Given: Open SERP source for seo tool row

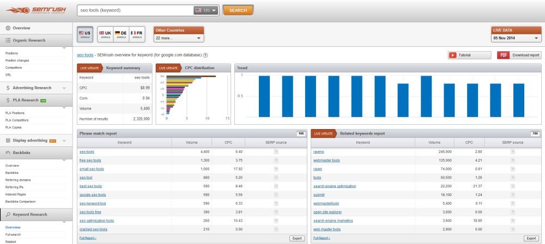Looking at the screenshot, I should (276, 178).
